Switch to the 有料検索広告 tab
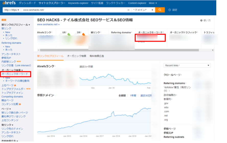The image size is (227, 143). tap(97, 56)
